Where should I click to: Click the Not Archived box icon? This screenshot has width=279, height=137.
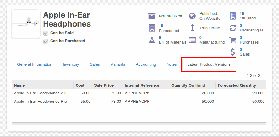point(152,16)
